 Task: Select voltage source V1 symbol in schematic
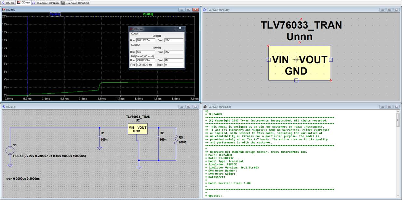pyautogui.click(x=10, y=150)
